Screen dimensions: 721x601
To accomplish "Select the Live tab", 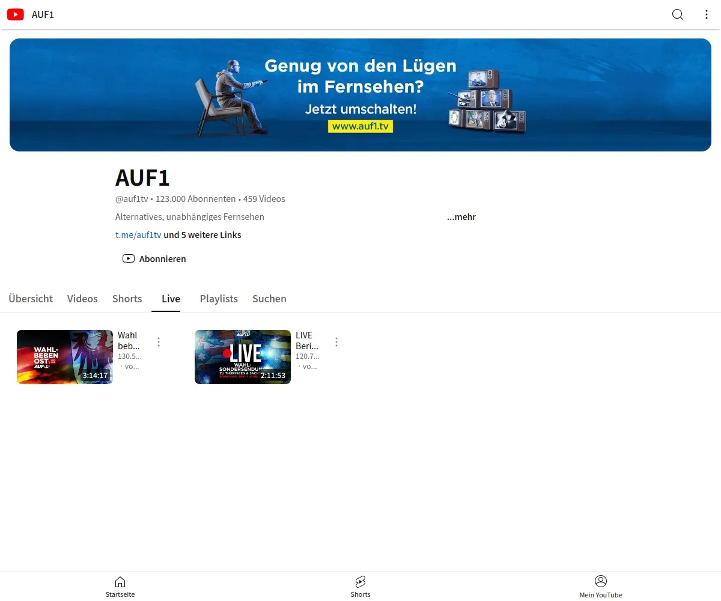I will [171, 299].
